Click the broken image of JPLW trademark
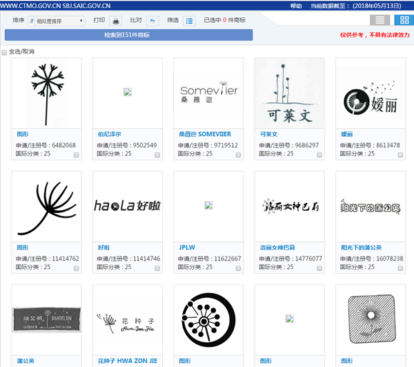The width and height of the screenshot is (414, 367). click(x=208, y=205)
